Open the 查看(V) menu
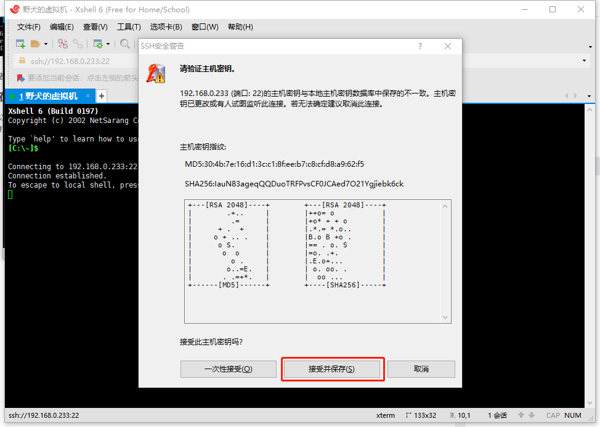 click(x=95, y=26)
